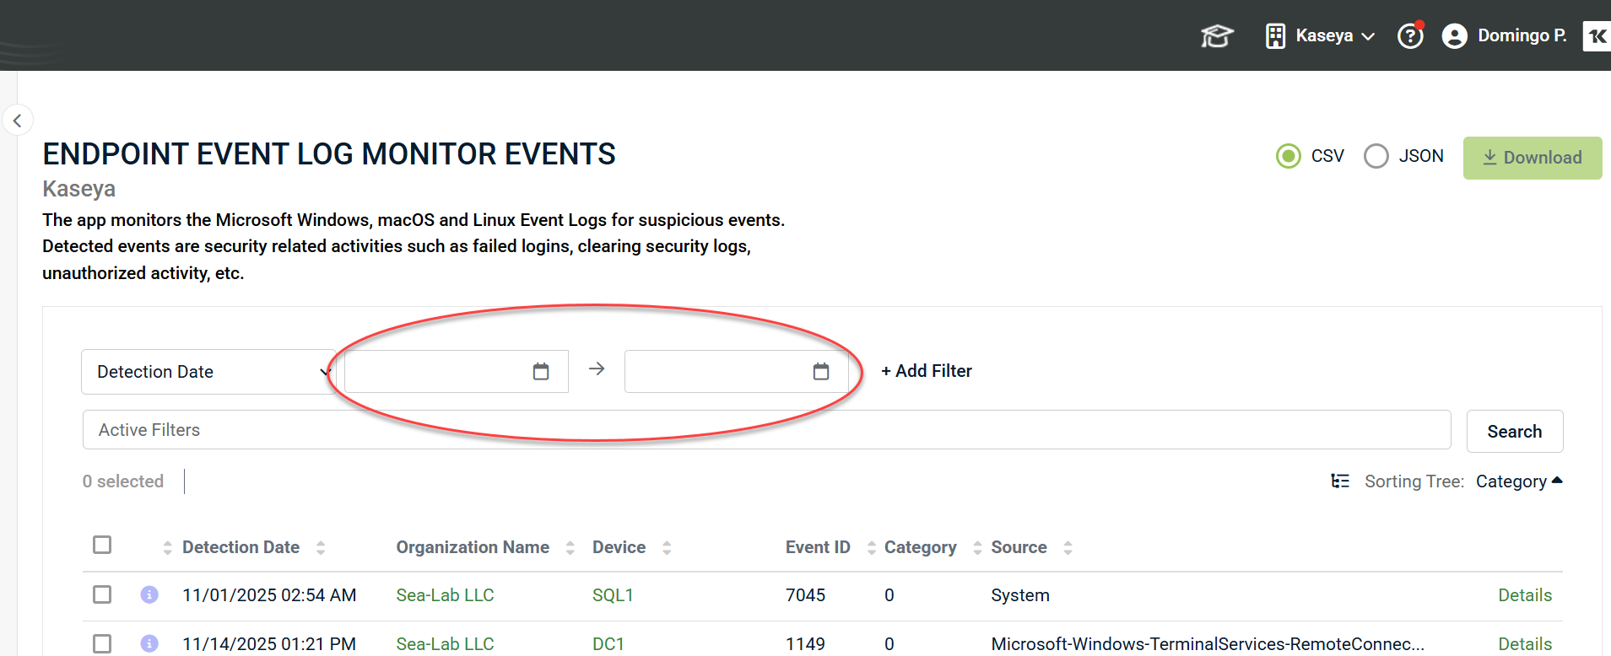Toggle the select-all checkbox in table header
Viewport: 1611px width, 656px height.
(x=102, y=545)
